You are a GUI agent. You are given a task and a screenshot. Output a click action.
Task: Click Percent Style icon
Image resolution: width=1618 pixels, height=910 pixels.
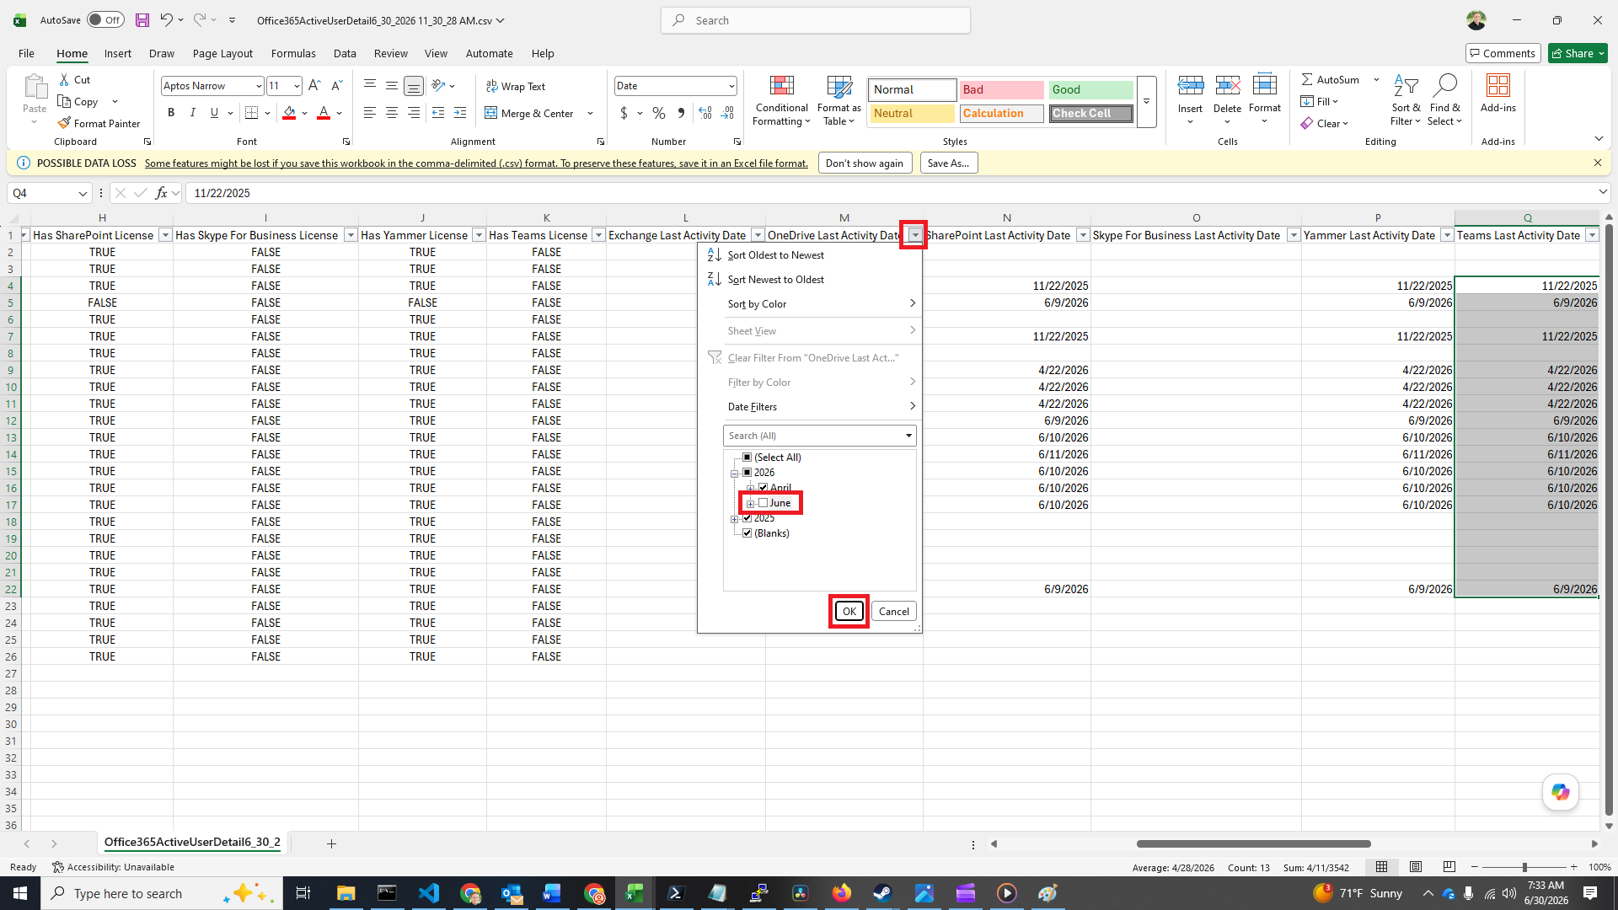tap(659, 113)
